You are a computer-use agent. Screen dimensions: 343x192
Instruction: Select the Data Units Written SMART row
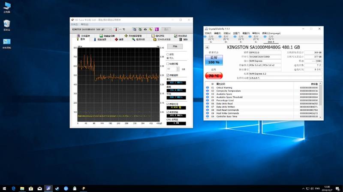pyautogui.click(x=262, y=107)
